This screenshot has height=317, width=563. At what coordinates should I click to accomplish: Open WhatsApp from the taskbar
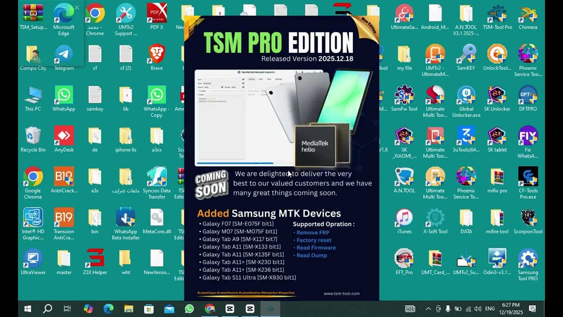click(x=189, y=309)
